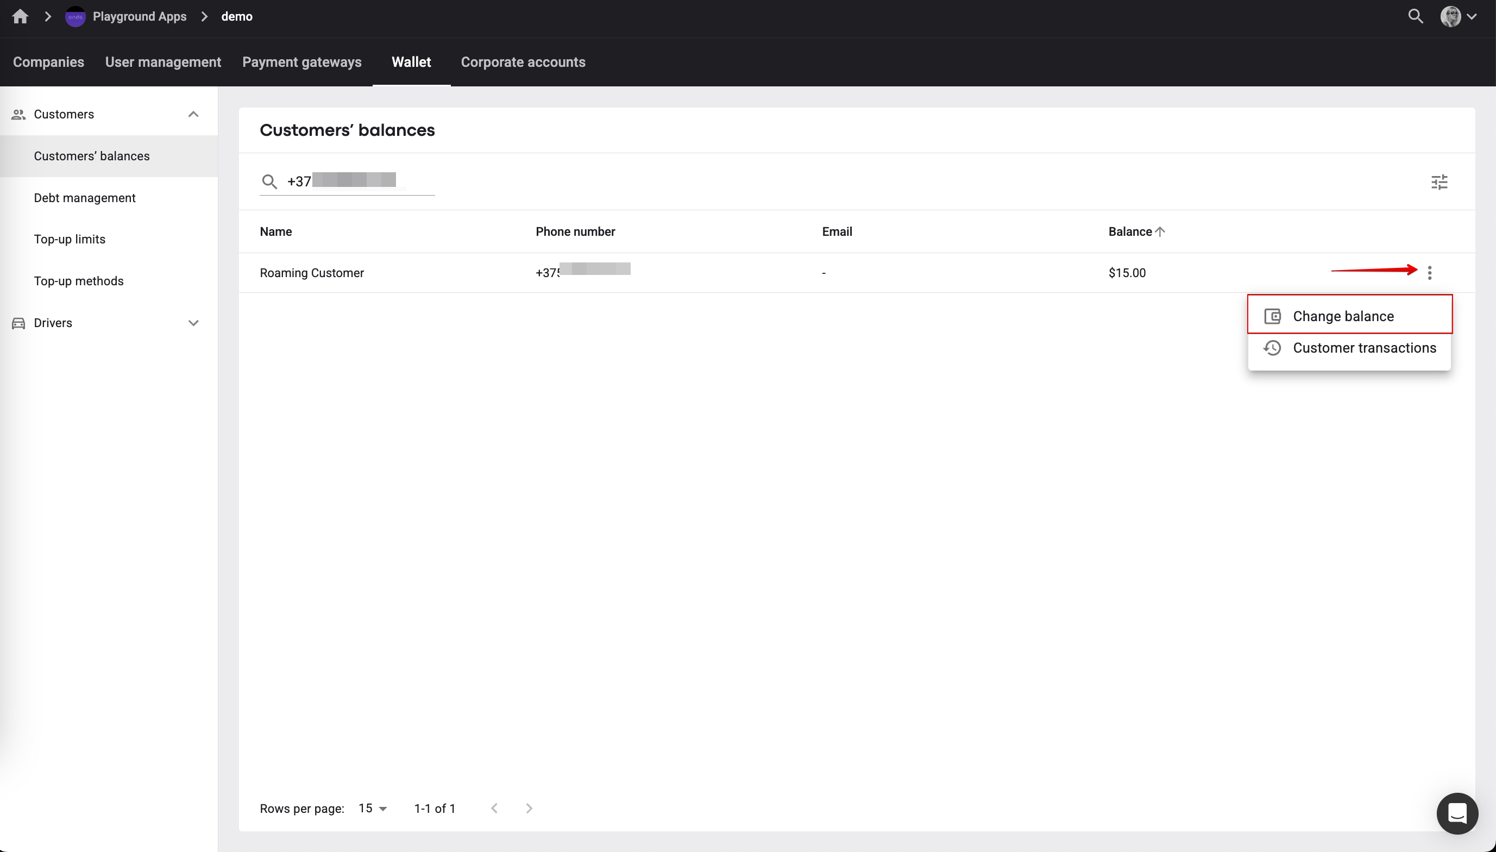Image resolution: width=1496 pixels, height=852 pixels.
Task: Open the search magnifier in top bar
Action: point(1415,16)
